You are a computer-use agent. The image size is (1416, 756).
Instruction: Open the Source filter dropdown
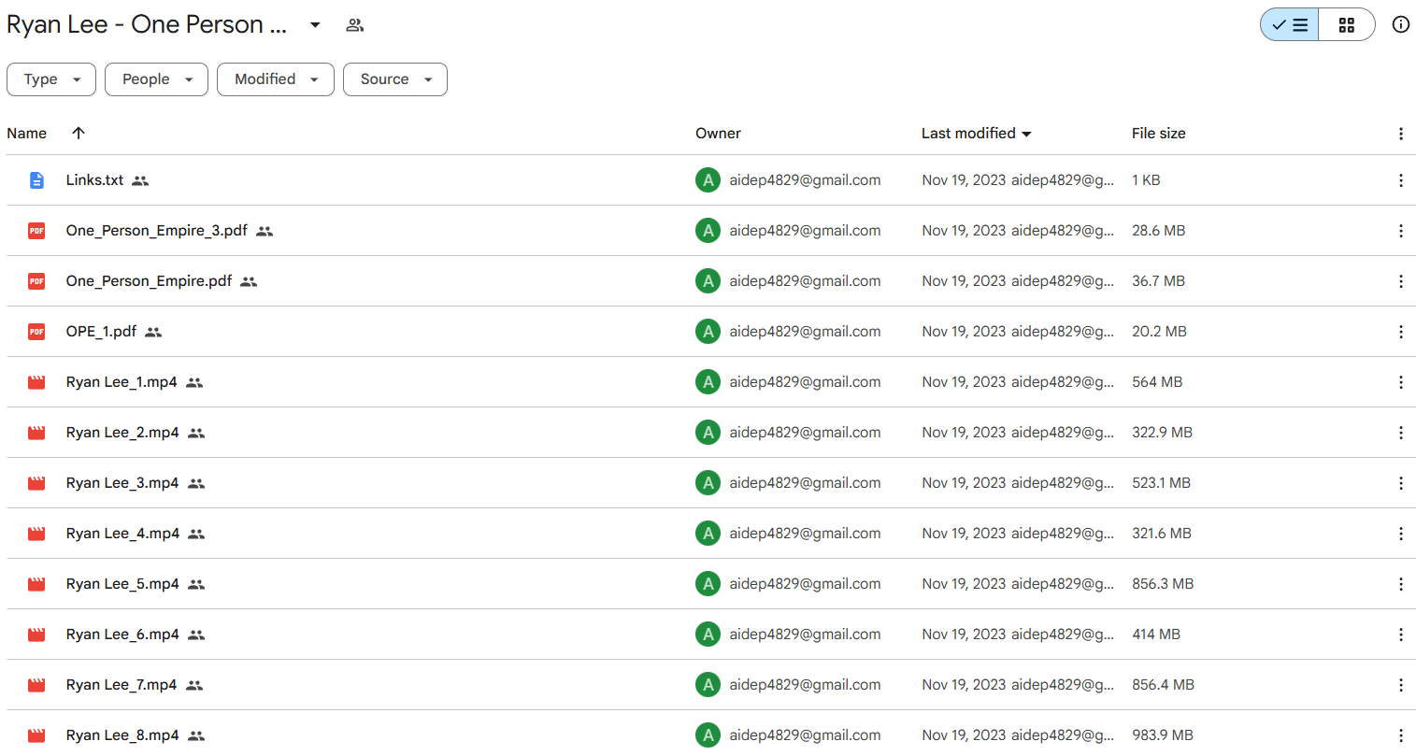pyautogui.click(x=394, y=79)
